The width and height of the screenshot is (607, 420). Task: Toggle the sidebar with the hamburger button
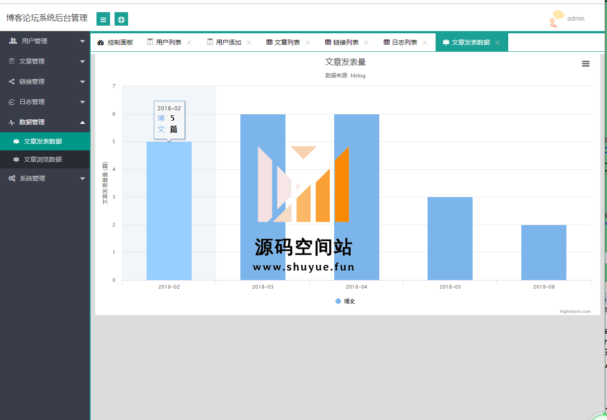point(103,19)
